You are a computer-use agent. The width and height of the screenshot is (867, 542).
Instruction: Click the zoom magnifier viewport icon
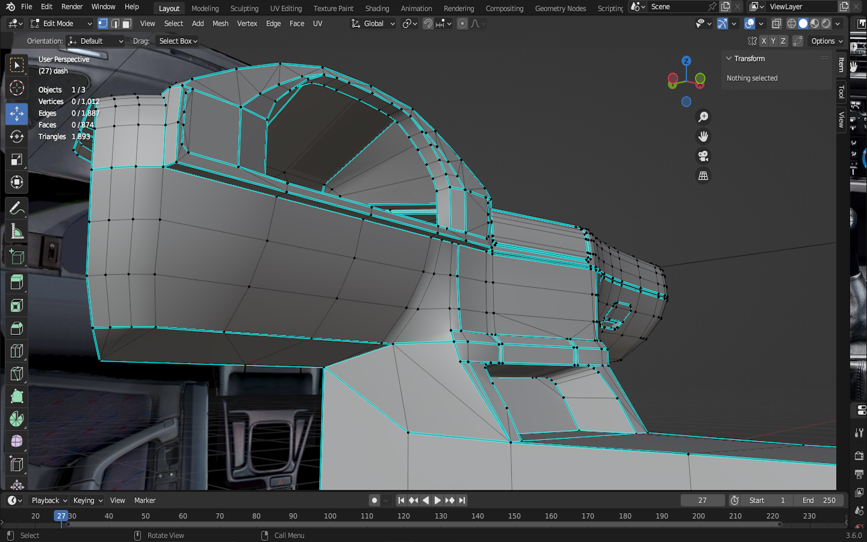coord(703,117)
